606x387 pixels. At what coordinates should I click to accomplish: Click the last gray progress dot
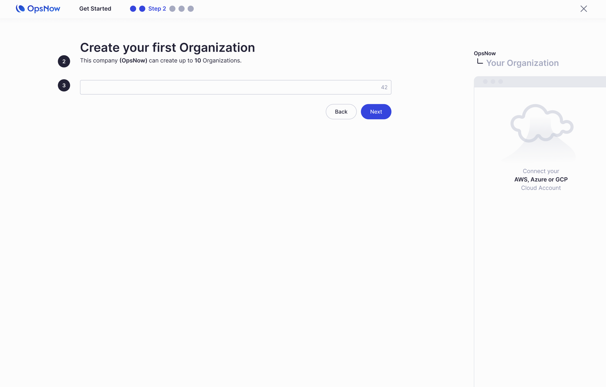191,9
